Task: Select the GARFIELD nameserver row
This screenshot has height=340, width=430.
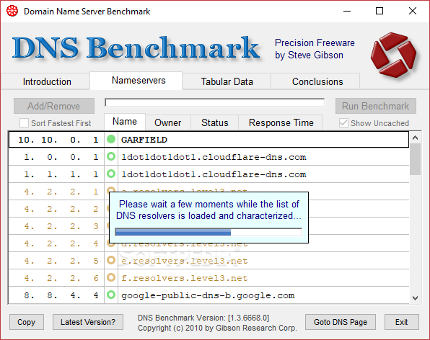Action: (209, 140)
